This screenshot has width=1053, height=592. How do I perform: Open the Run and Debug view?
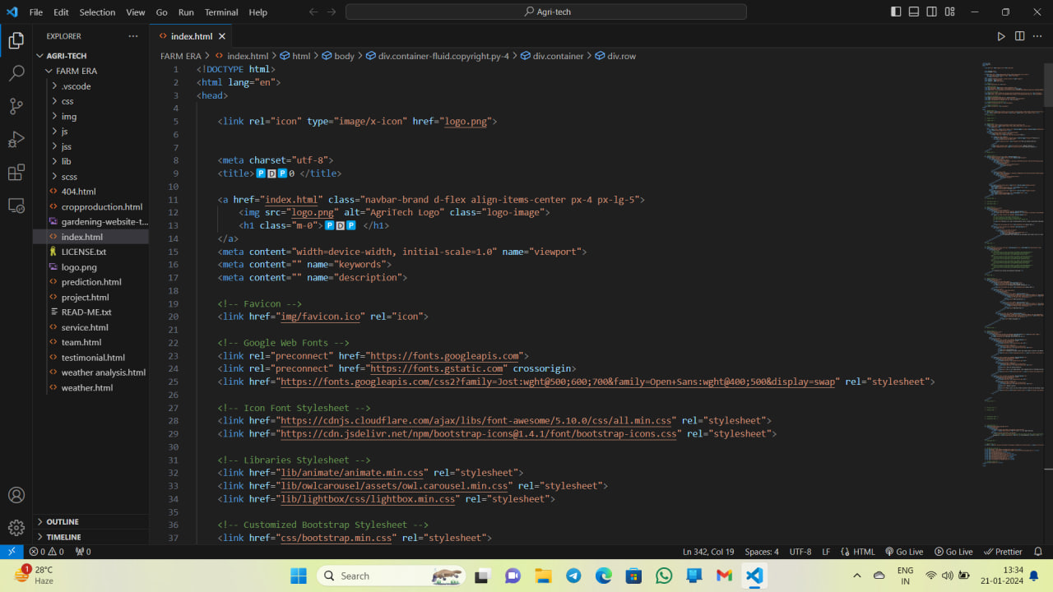(16, 140)
